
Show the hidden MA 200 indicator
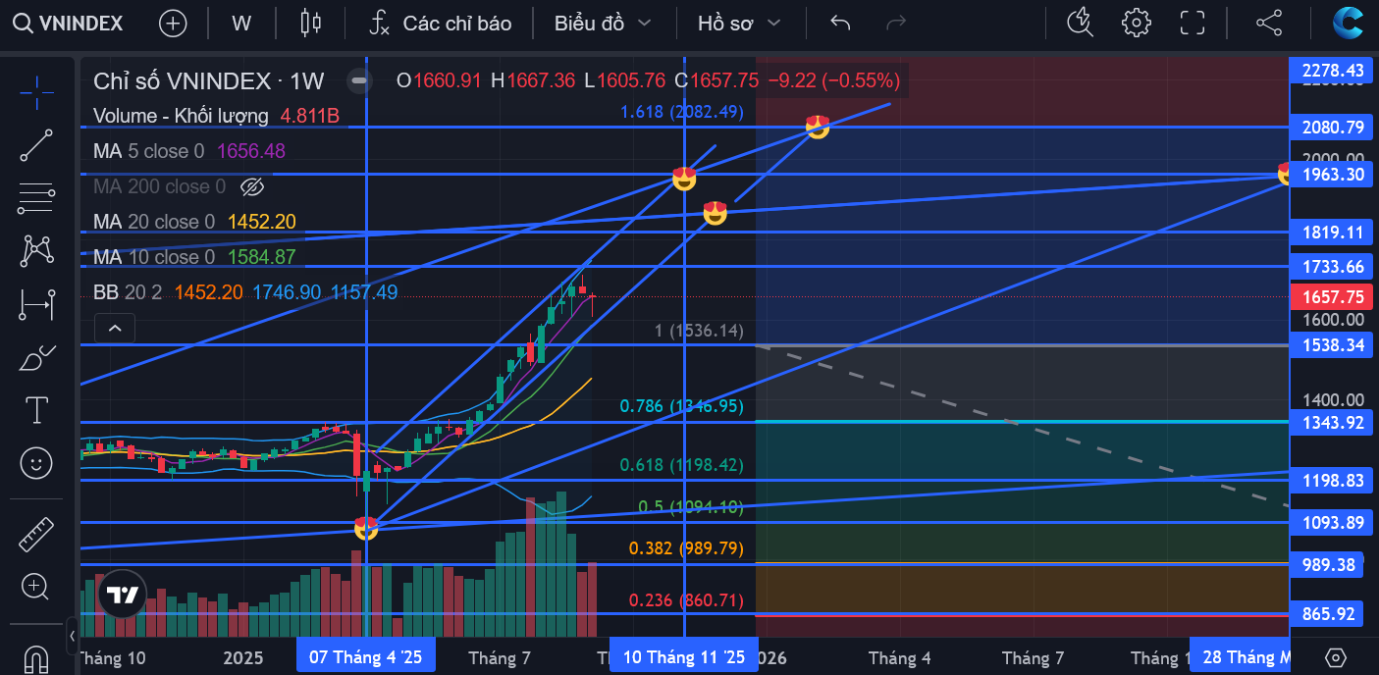point(252,186)
